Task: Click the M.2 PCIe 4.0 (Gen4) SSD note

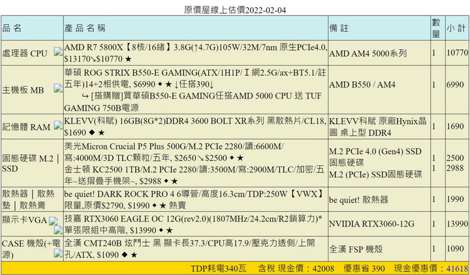Action: 375,157
